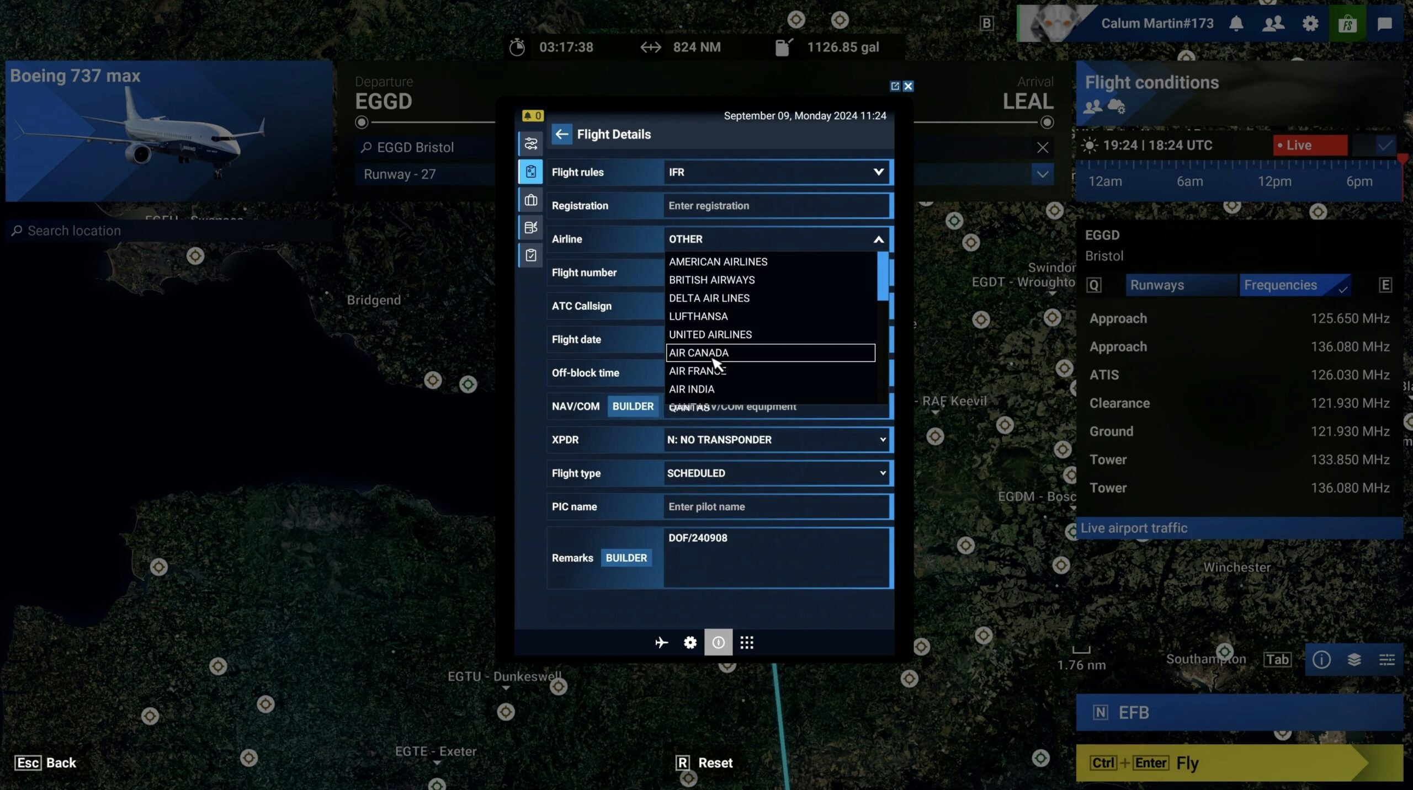Pop out the EFB window
This screenshot has height=790, width=1413.
895,86
